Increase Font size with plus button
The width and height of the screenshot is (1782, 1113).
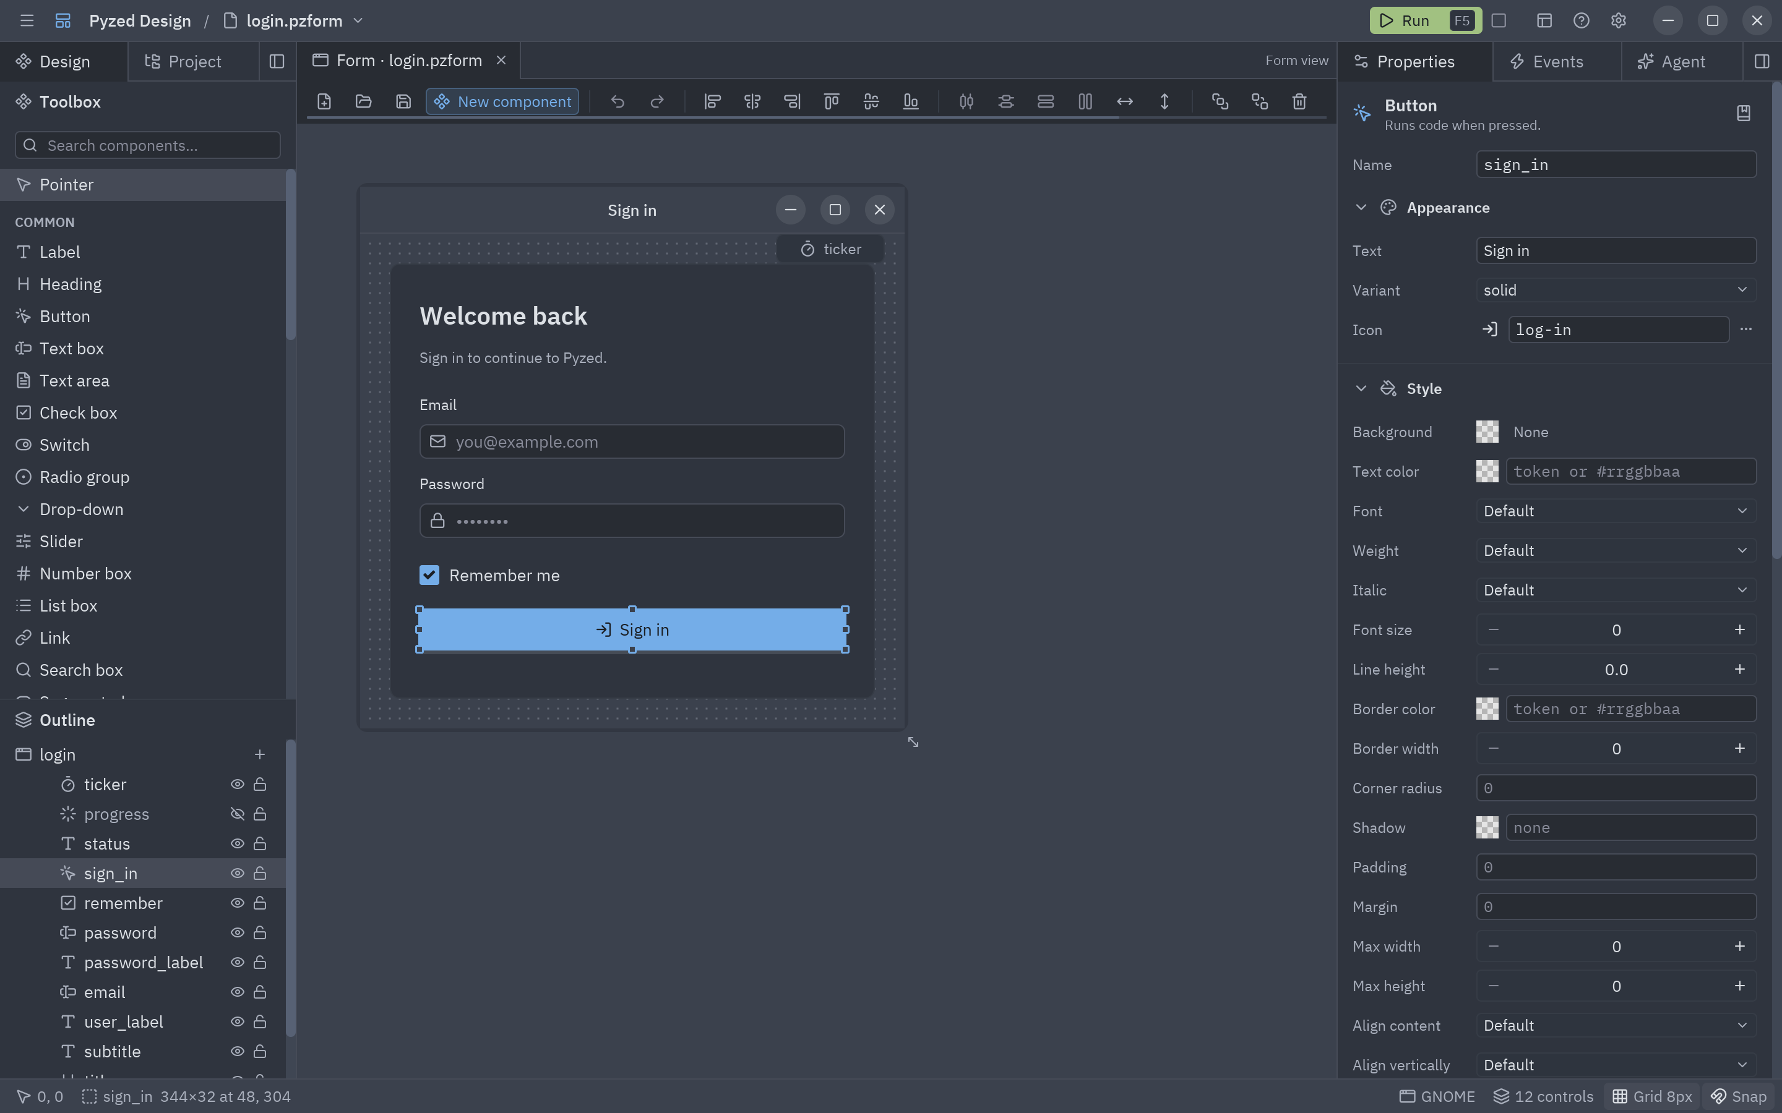tap(1739, 629)
